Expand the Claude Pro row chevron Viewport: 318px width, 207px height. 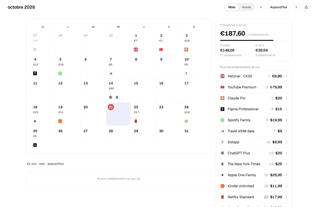coord(286,98)
